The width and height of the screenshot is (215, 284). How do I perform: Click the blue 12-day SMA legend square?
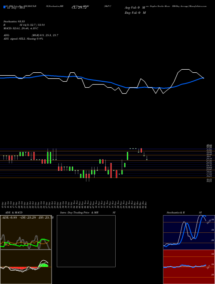pyautogui.click(x=4, y=7)
